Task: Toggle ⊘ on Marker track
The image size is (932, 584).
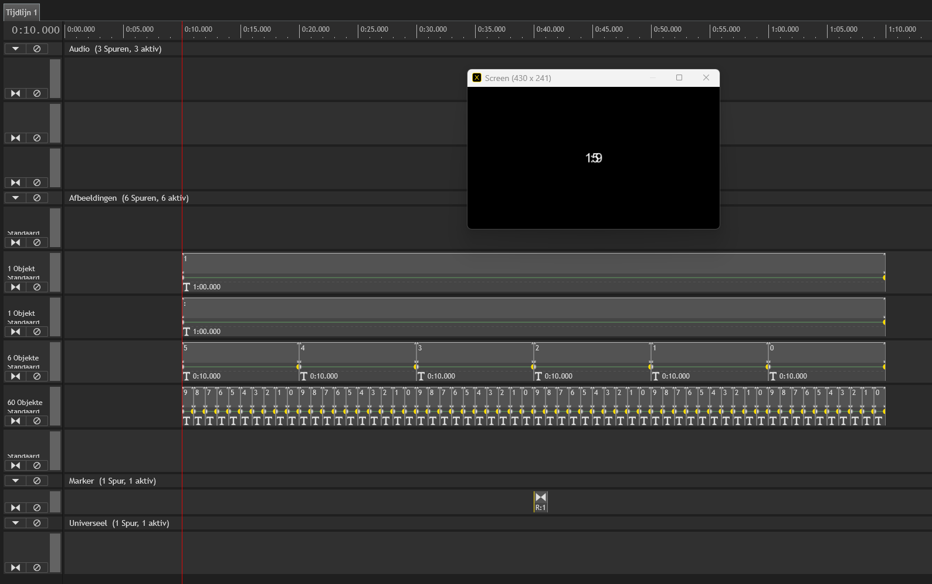Action: pos(37,508)
